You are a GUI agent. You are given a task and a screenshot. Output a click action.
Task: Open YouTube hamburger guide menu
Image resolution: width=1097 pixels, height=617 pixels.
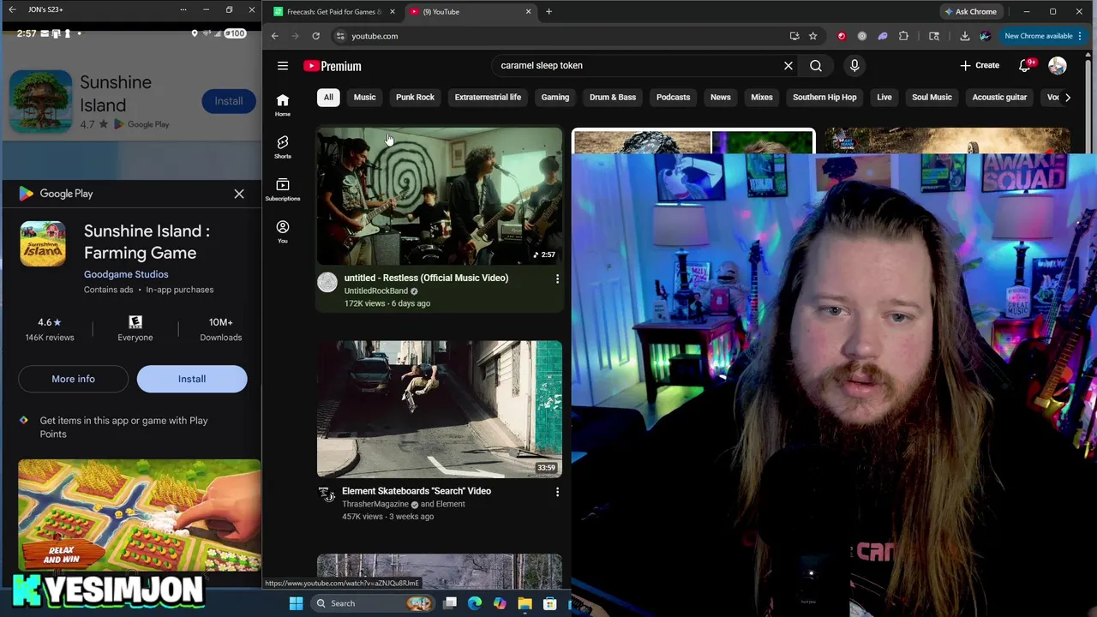click(282, 66)
